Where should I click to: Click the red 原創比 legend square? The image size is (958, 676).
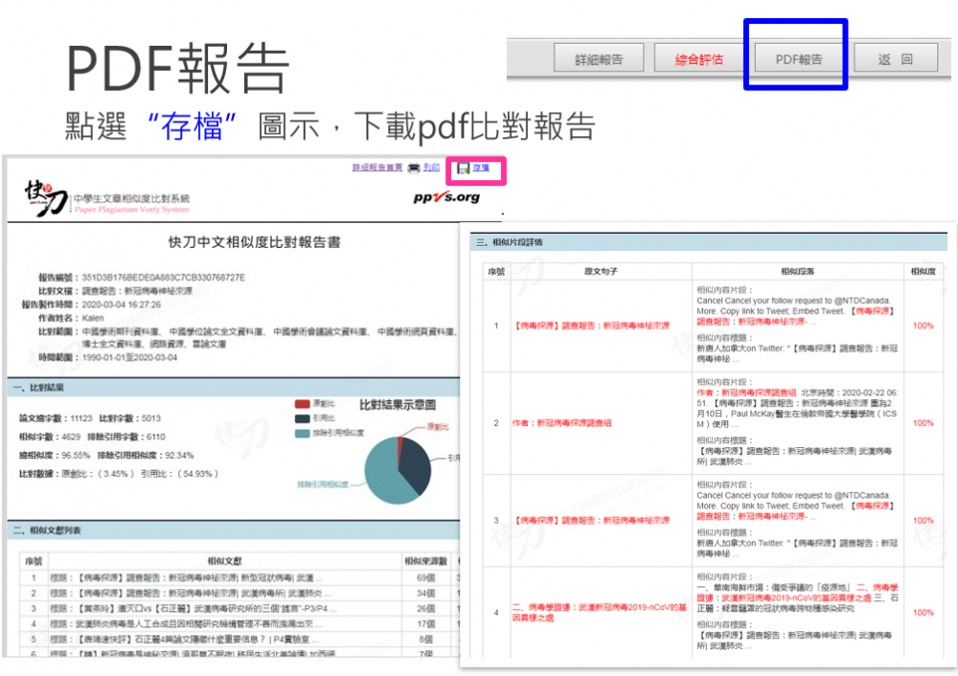pos(302,404)
